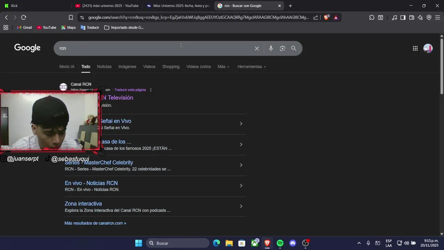Open Brave VPN shield icon
This screenshot has width=444, height=250.
coord(429,17)
